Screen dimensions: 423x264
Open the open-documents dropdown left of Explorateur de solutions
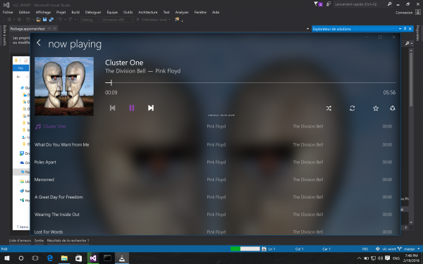point(307,29)
